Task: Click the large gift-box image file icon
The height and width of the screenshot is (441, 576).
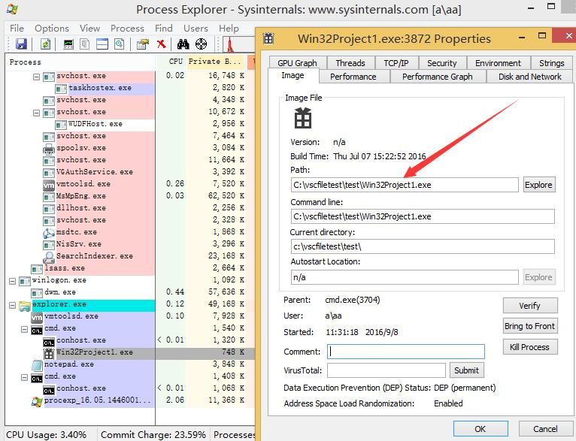Action: click(303, 118)
